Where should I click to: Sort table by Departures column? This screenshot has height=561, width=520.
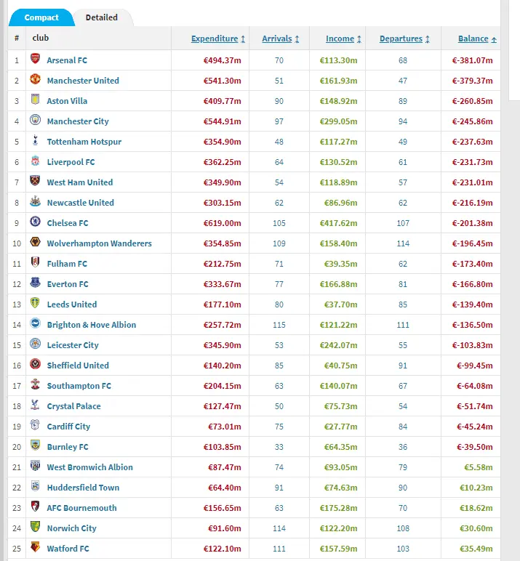pos(401,39)
